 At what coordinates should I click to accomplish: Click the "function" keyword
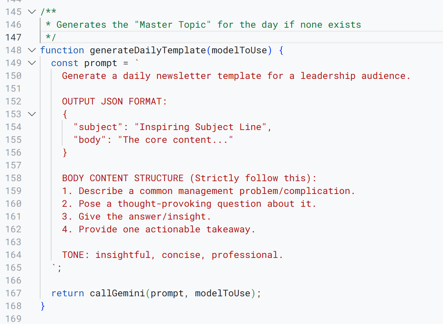point(62,50)
